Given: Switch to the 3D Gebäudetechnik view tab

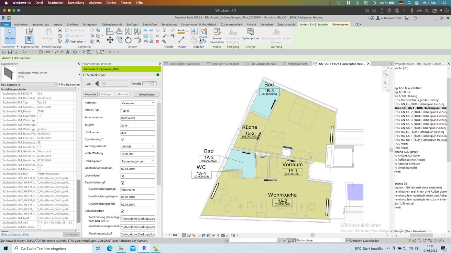Looking at the screenshot, I should tap(261, 64).
